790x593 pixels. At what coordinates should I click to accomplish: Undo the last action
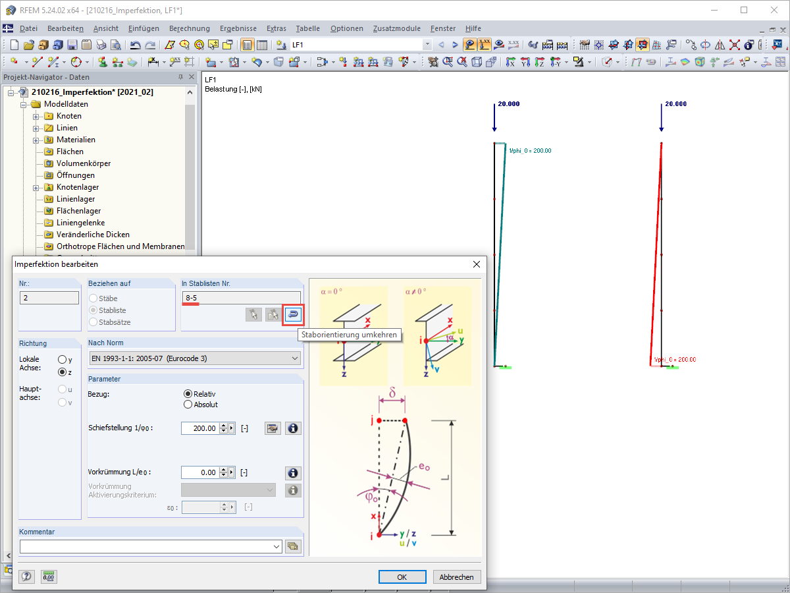click(x=135, y=45)
